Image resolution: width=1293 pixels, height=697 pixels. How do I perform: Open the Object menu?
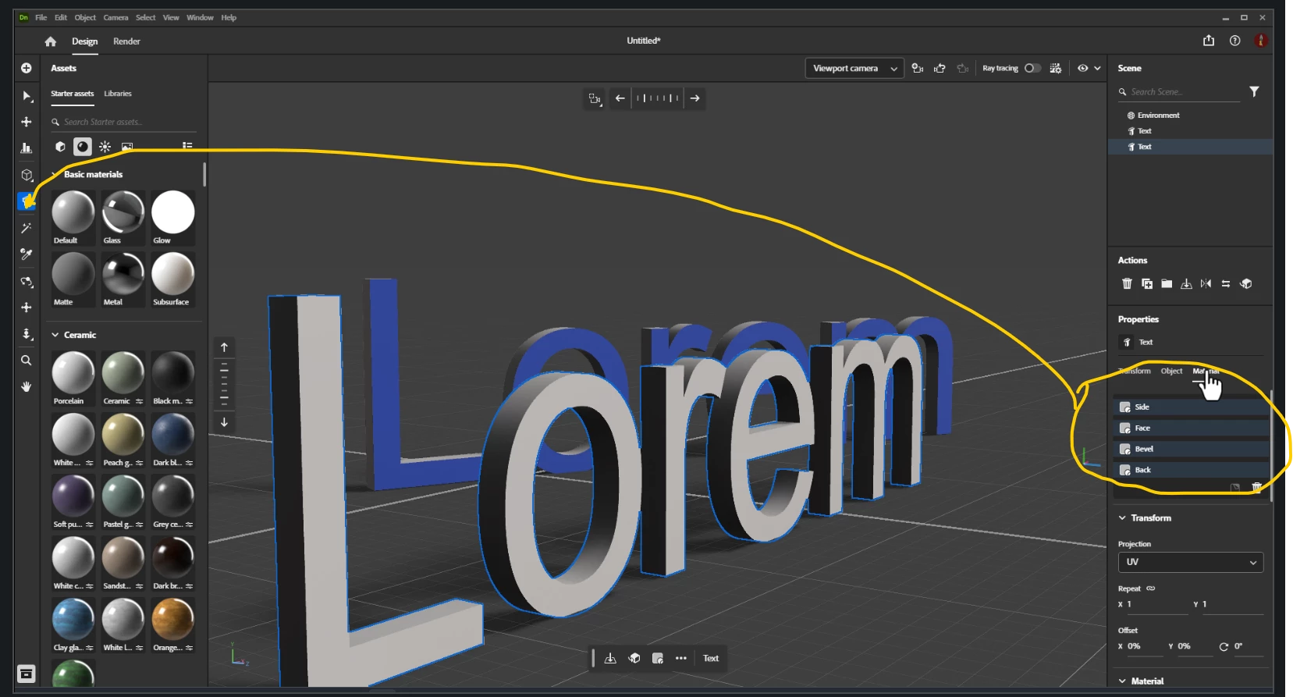pyautogui.click(x=85, y=17)
